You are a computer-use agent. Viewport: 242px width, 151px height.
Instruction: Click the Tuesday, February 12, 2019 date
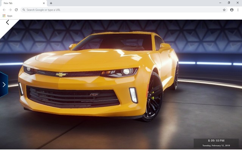coord(216,145)
